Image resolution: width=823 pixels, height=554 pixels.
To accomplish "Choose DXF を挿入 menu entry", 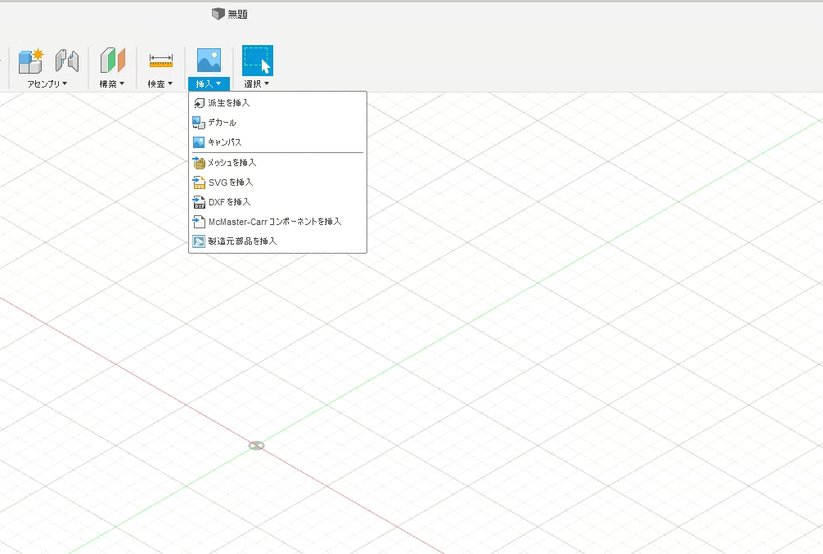I will [x=277, y=202].
